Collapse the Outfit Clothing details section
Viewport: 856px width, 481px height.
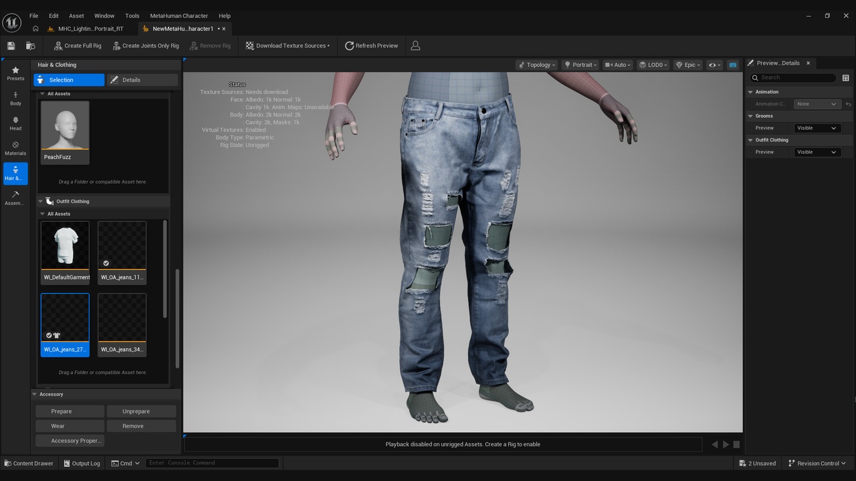coord(750,140)
